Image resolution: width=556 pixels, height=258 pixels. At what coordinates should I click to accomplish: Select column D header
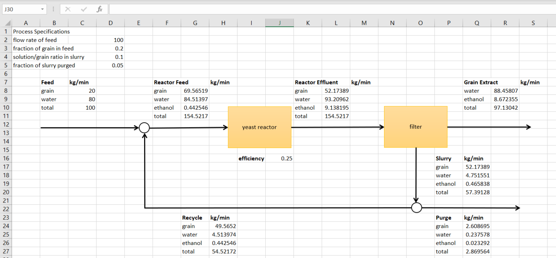110,23
